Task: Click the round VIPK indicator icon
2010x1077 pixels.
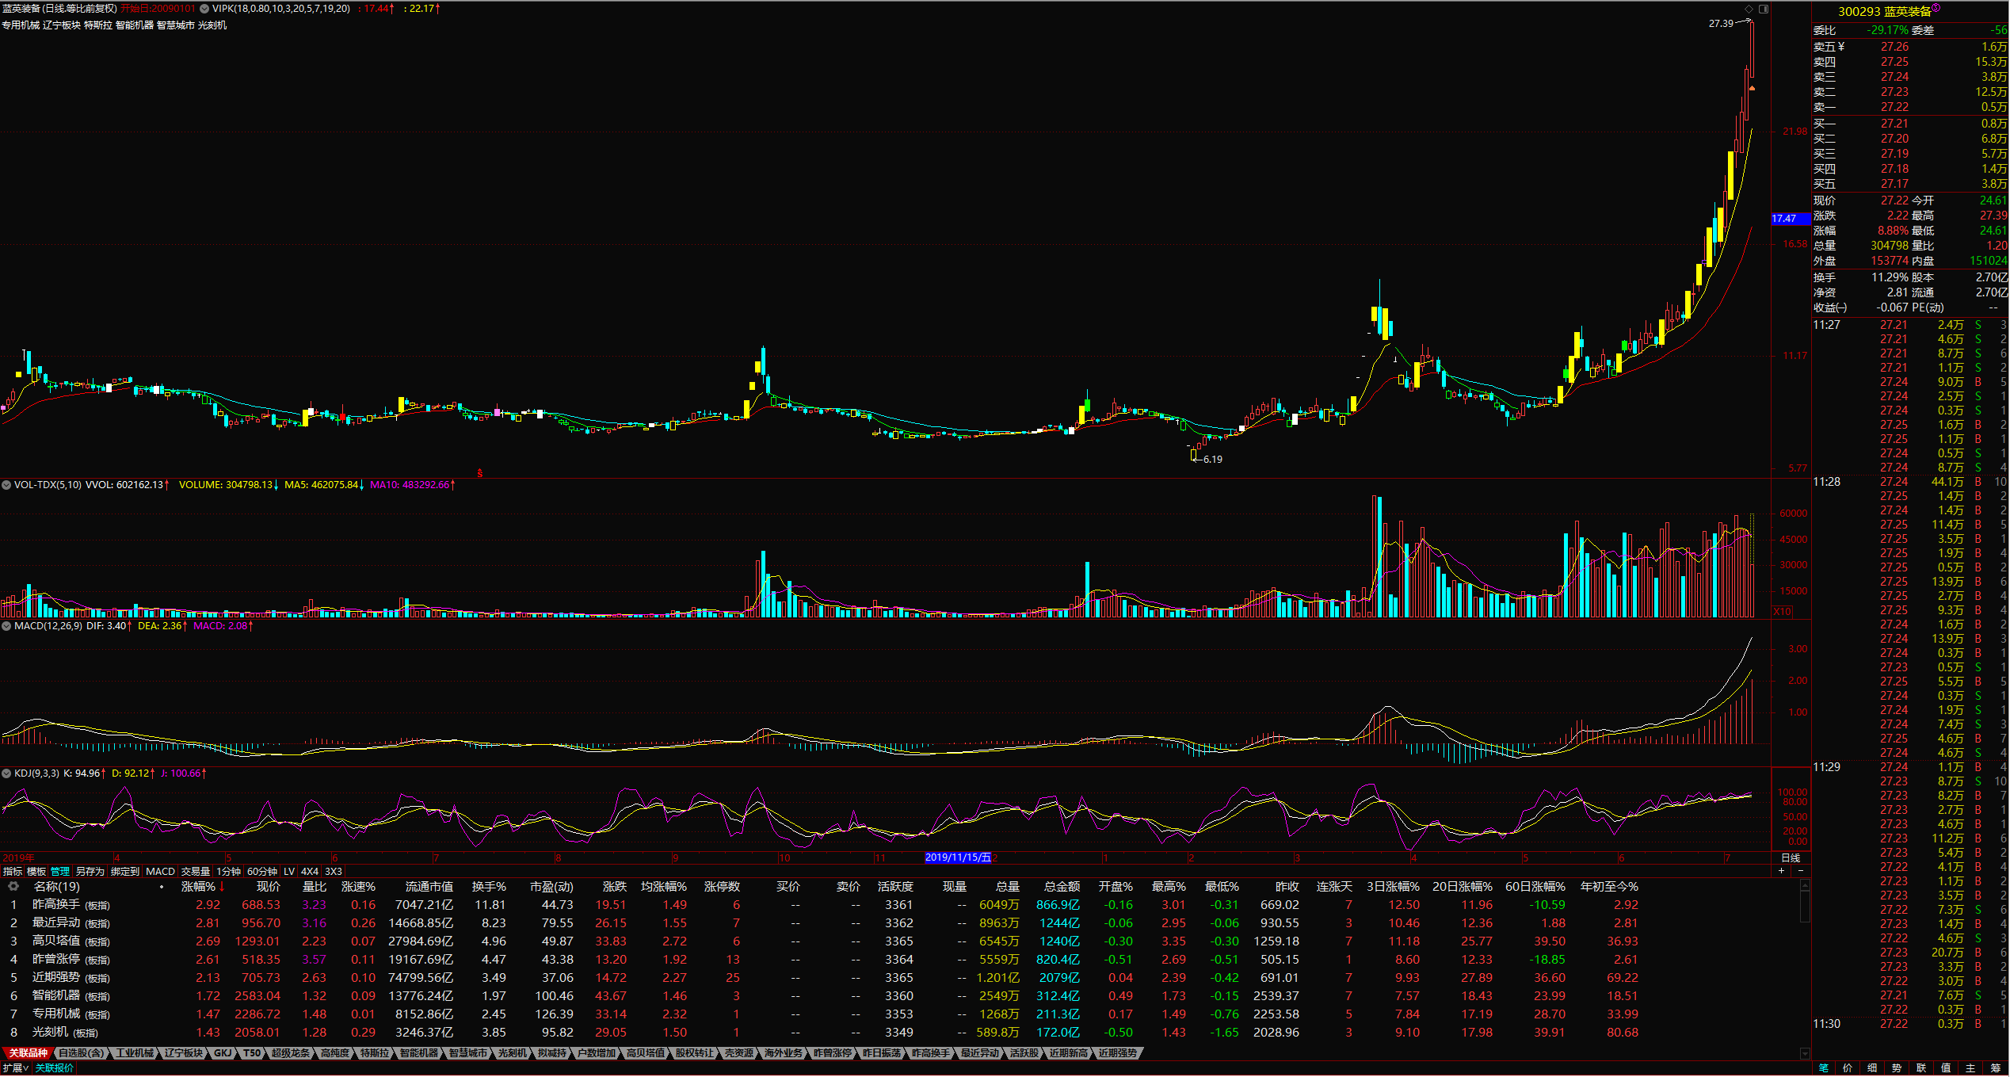Action: [204, 9]
